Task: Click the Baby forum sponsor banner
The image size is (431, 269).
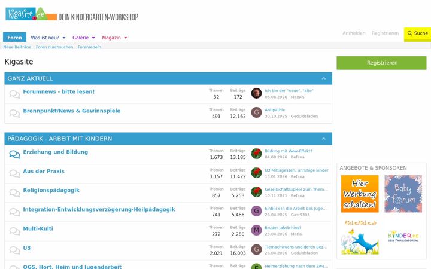Action: pyautogui.click(x=403, y=194)
